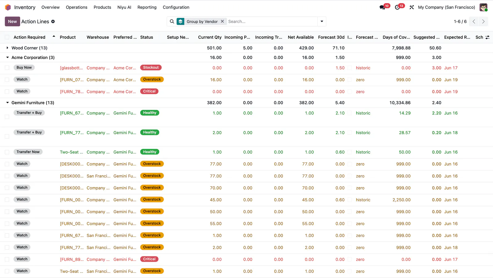Open the activities clock icon

397,7
